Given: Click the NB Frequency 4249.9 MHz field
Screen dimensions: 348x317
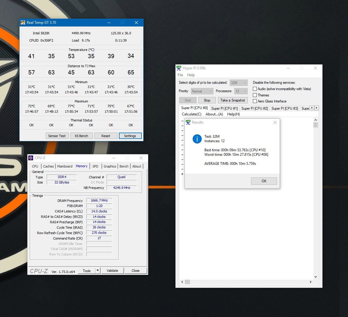Looking at the screenshot, I should click(122, 188).
